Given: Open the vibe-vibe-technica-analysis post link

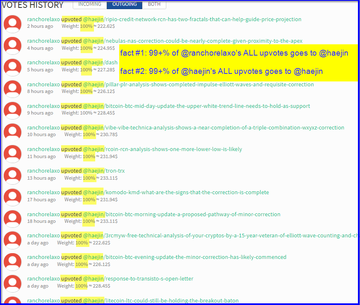Looking at the screenshot, I should coord(214,127).
